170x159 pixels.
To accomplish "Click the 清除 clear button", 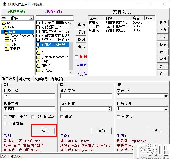I will (81, 47).
